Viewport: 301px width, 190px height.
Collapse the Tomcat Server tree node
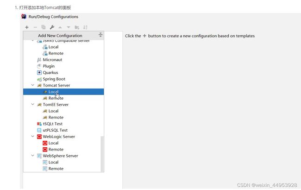point(32,85)
